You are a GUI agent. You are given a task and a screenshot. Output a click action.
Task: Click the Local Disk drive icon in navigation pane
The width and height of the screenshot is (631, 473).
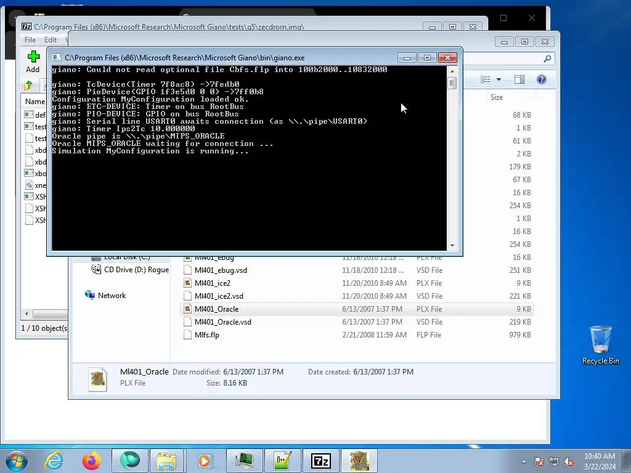96,258
